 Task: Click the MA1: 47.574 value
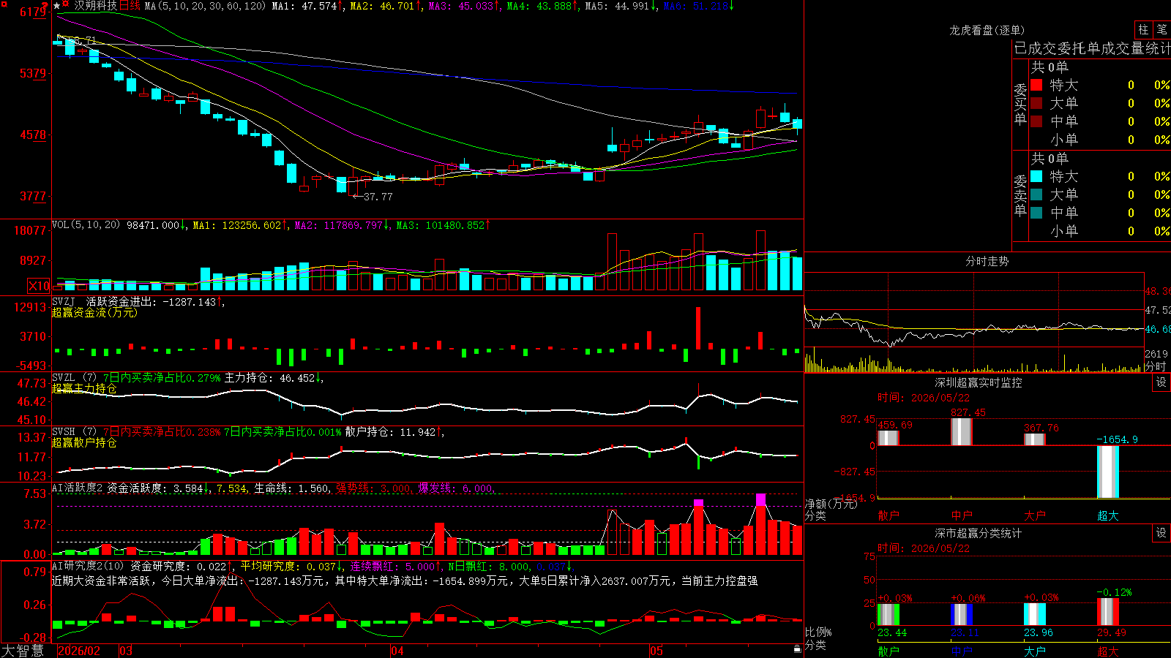click(x=306, y=6)
